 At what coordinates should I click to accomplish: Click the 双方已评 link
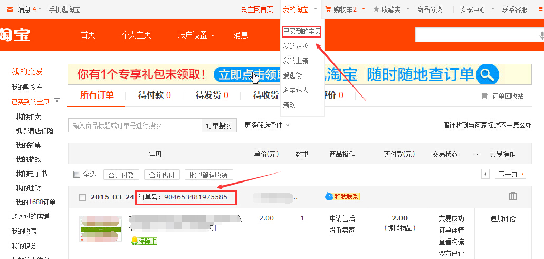tap(451, 253)
